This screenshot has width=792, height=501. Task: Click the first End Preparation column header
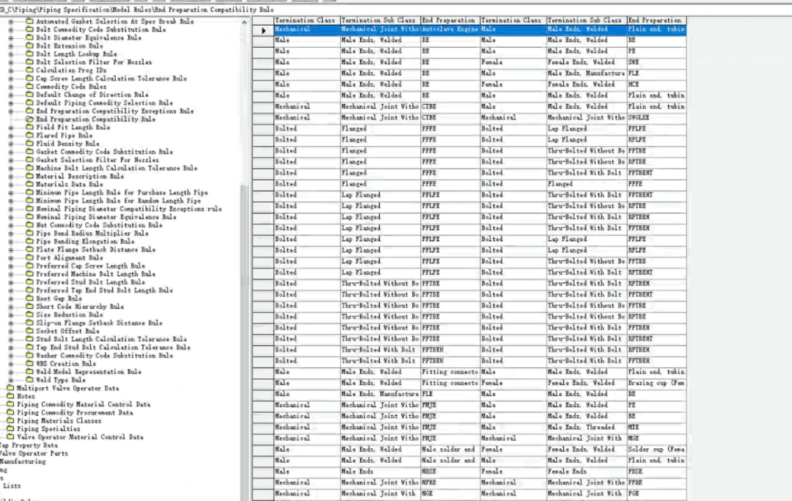pos(450,21)
